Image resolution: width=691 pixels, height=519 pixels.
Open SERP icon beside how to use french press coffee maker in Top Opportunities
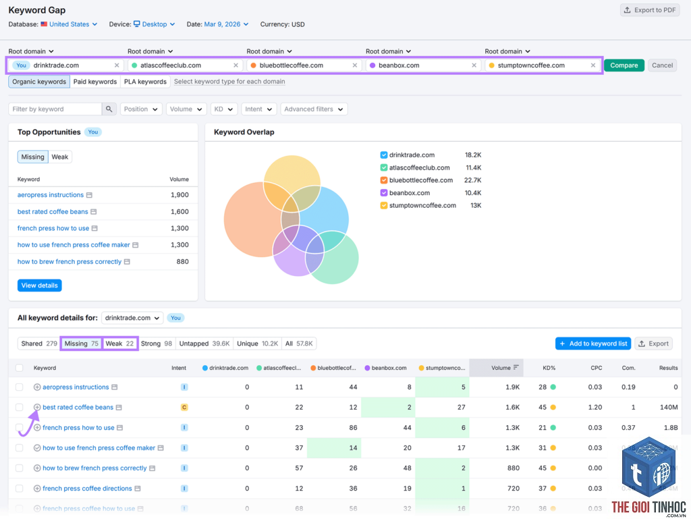(x=135, y=245)
